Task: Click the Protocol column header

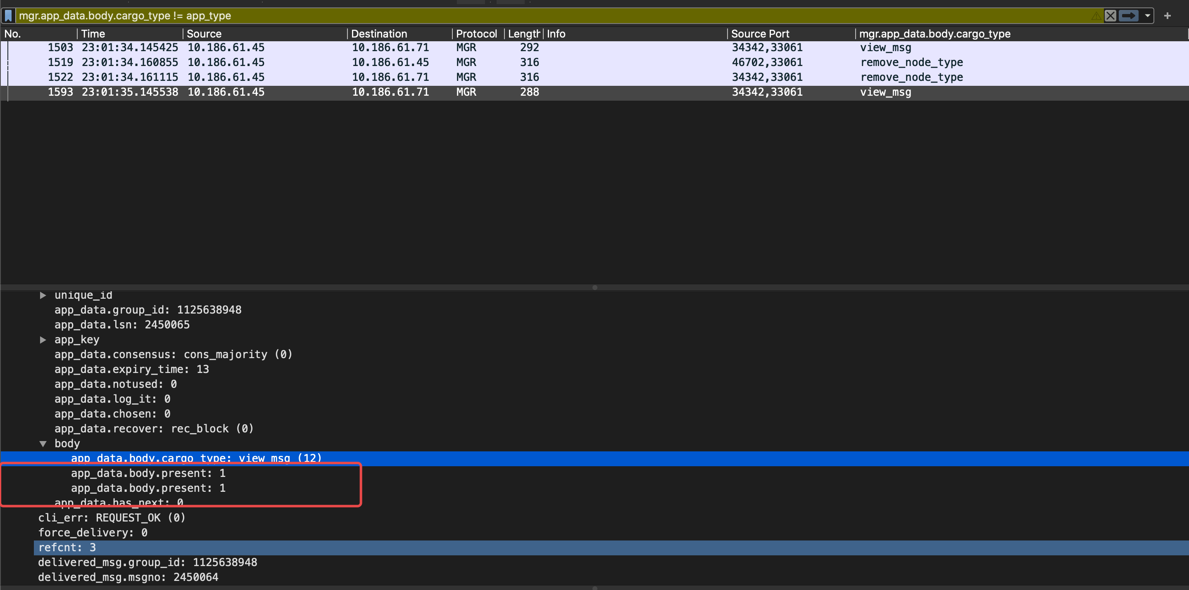Action: [476, 34]
